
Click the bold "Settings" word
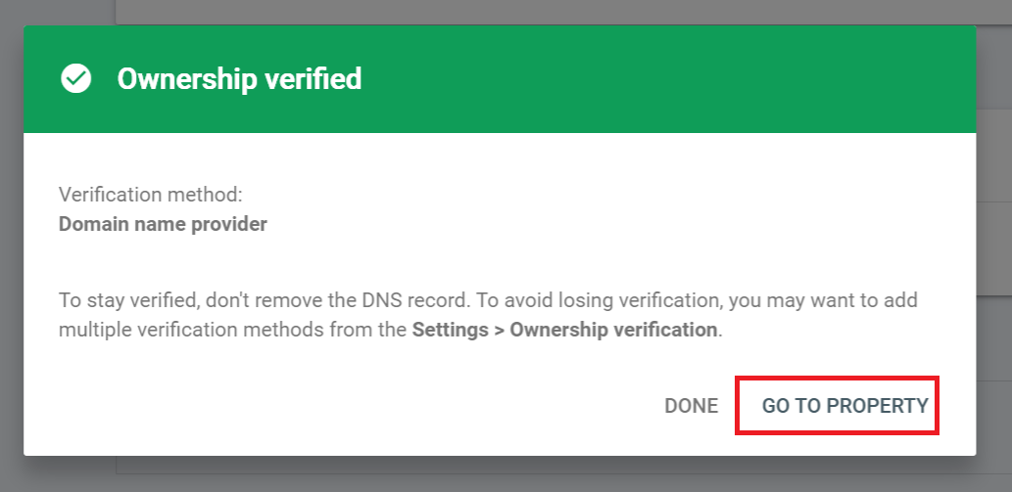tap(450, 330)
